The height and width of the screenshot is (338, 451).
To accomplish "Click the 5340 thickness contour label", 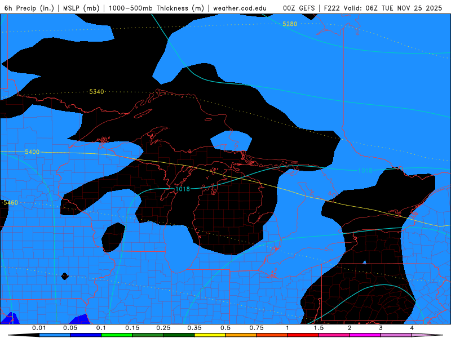I will (x=96, y=92).
